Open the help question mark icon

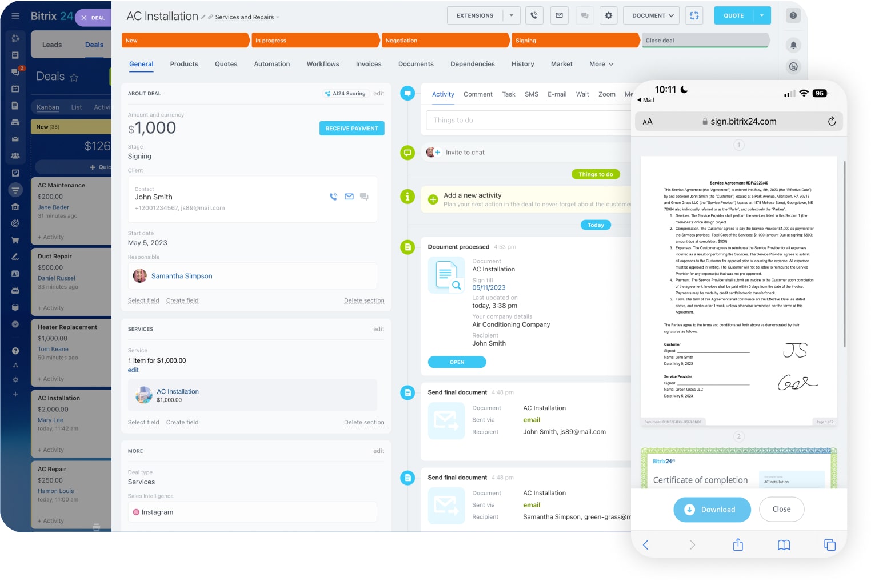pos(793,15)
